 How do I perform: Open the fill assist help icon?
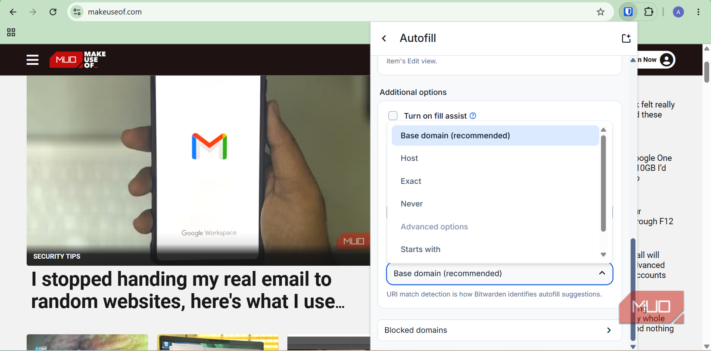pyautogui.click(x=473, y=116)
